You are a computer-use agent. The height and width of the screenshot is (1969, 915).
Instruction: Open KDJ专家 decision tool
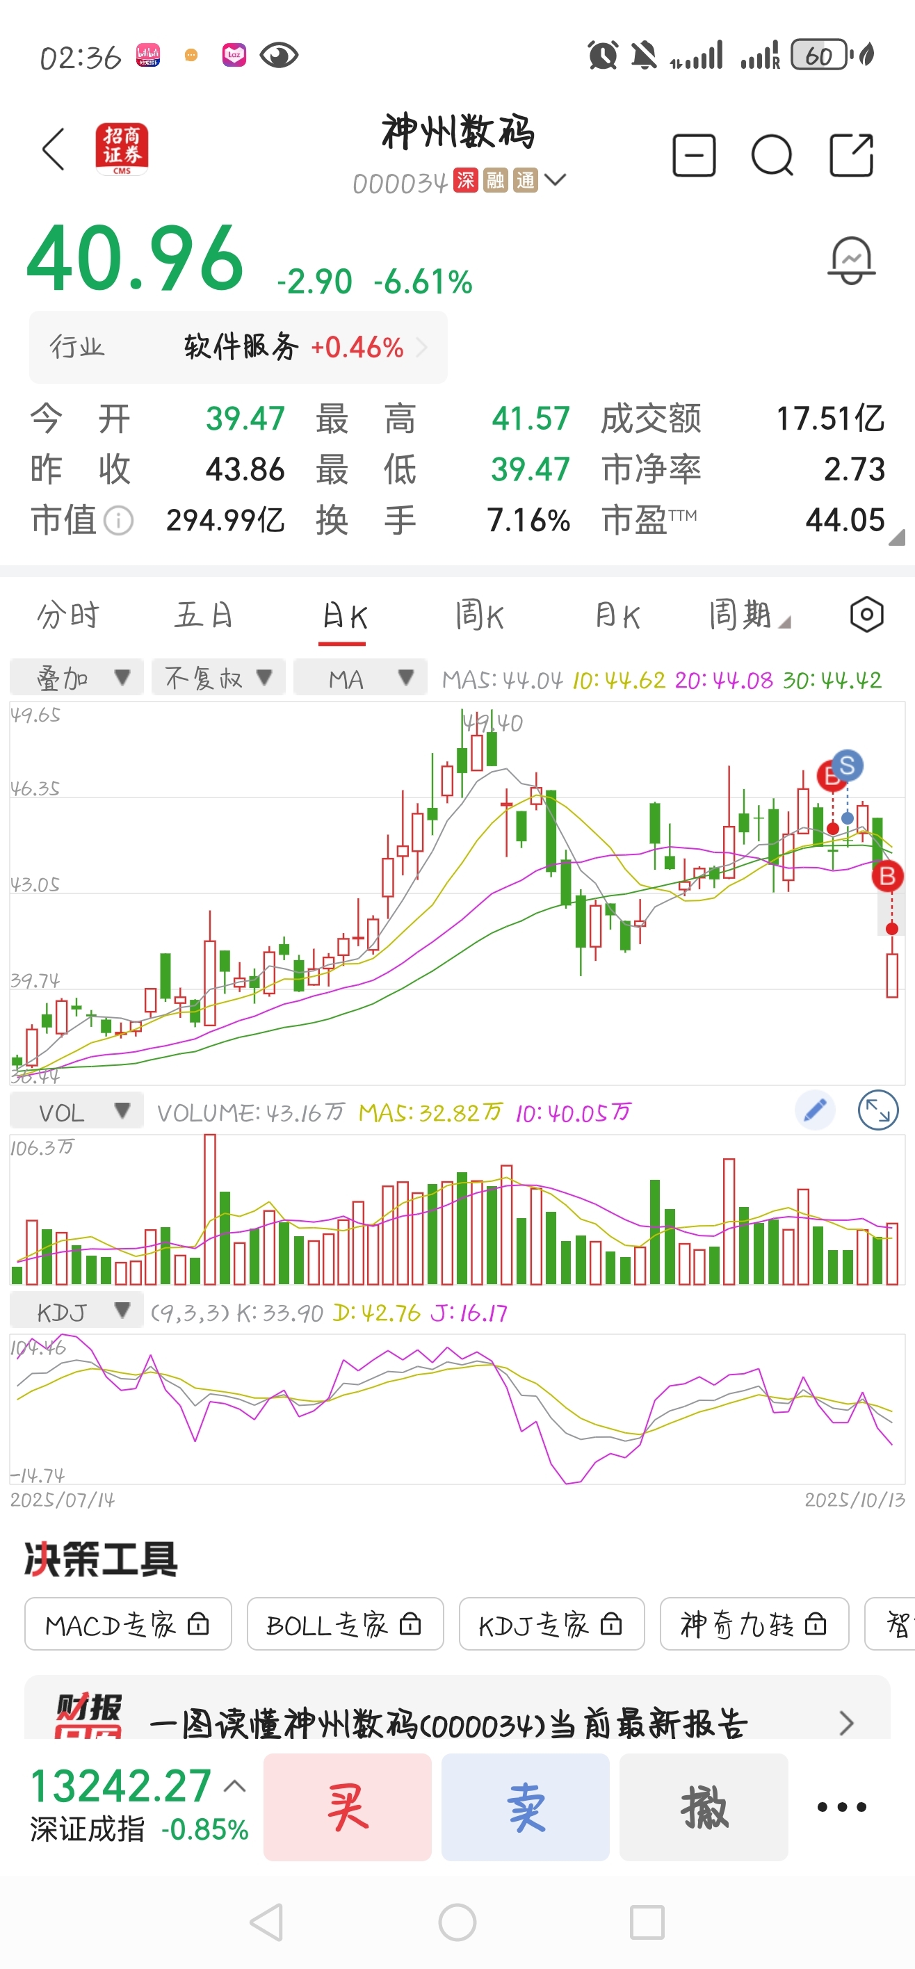pos(552,1623)
